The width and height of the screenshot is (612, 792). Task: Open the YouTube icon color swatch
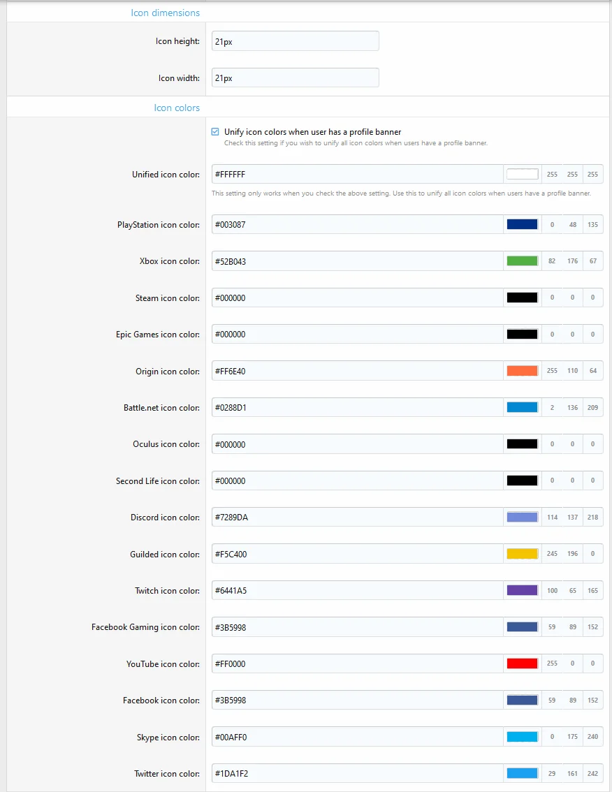(521, 663)
